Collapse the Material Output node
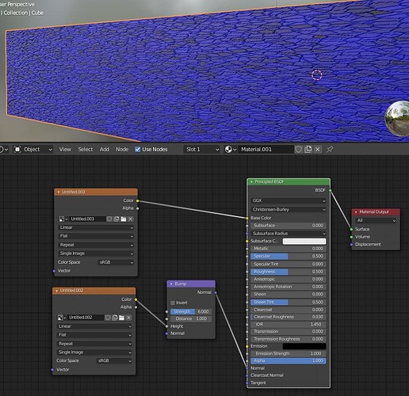 click(x=356, y=211)
